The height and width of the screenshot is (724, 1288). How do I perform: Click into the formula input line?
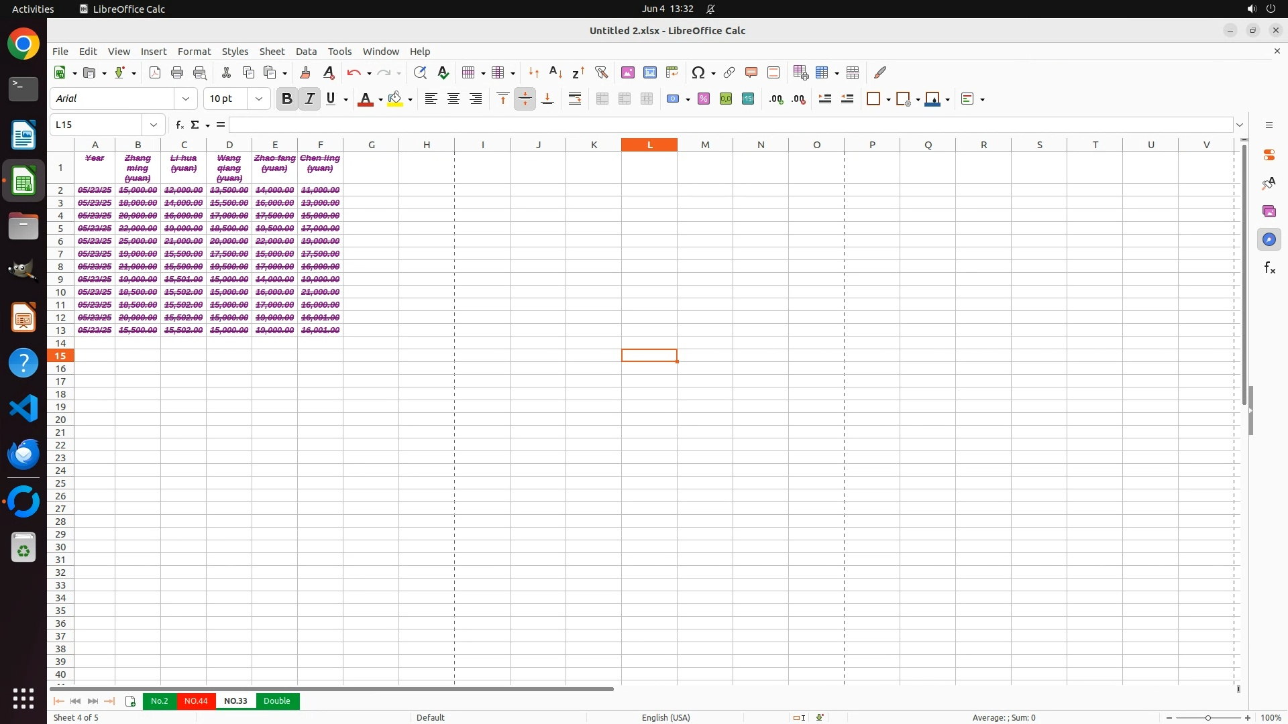pos(730,125)
